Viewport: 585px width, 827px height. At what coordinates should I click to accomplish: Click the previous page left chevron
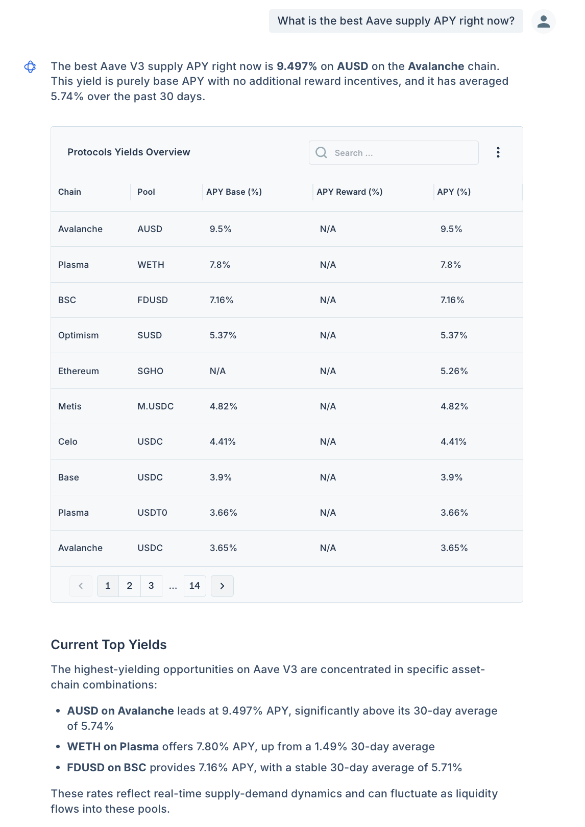pos(81,586)
